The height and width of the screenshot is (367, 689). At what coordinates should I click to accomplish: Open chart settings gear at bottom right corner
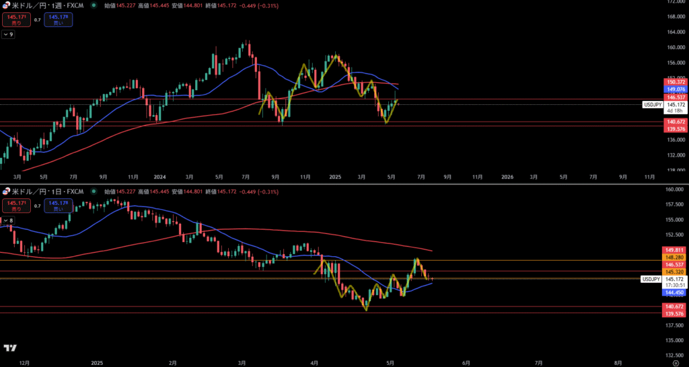676,363
